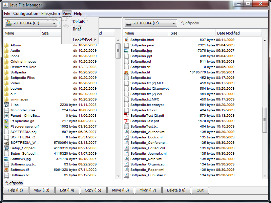Sort right pane by Date Modified header
Viewport: 271px width, 203px height.
tap(238, 33)
